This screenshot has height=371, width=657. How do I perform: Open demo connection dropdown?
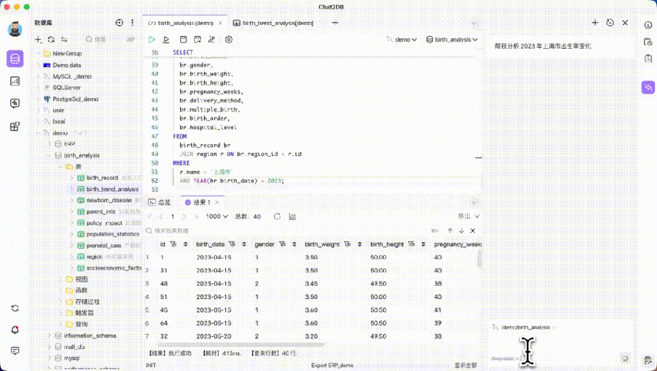[402, 40]
